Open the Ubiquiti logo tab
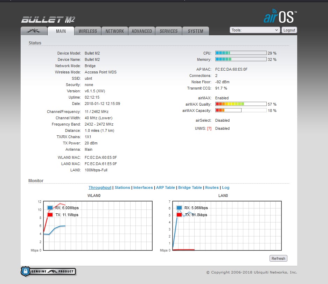This screenshot has height=284, width=328. click(x=34, y=31)
